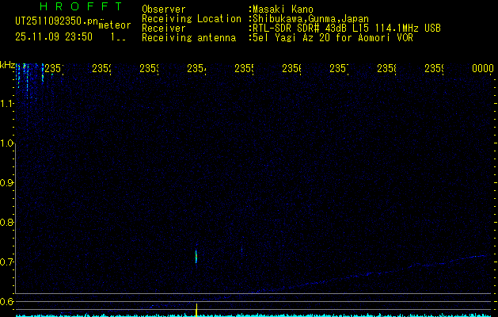
Task: Click the kHz axis unit label
Action: click(8, 66)
